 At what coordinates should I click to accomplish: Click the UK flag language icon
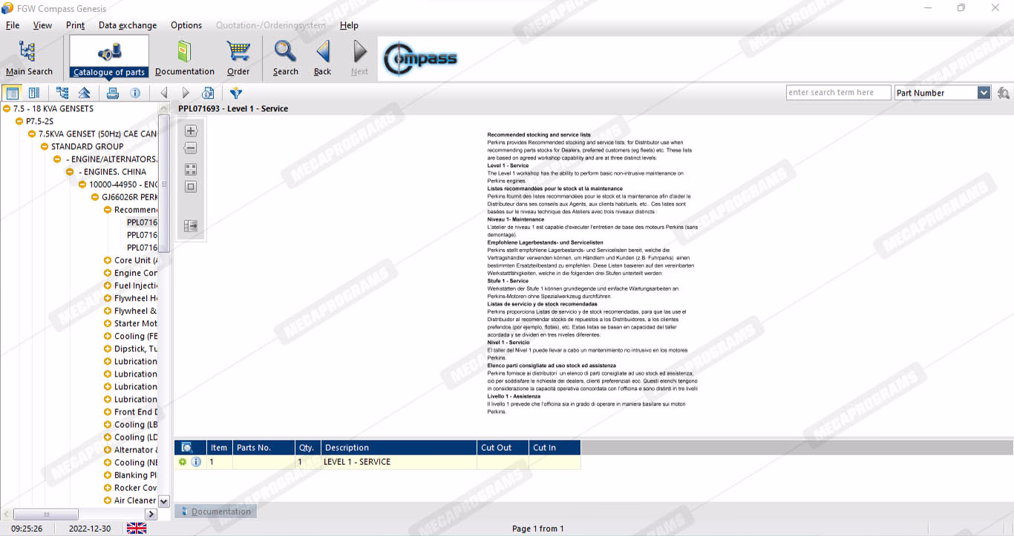pyautogui.click(x=137, y=529)
